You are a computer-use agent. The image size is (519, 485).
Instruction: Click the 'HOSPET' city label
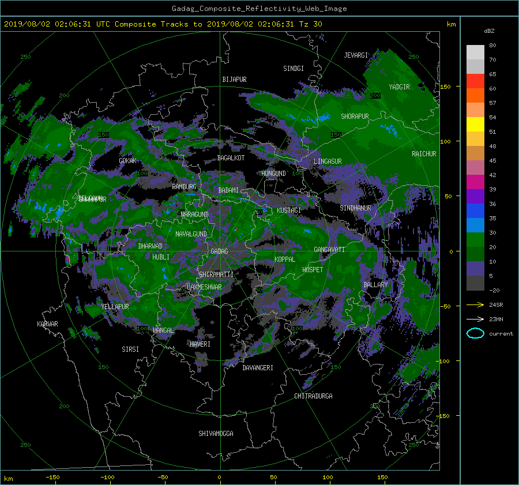(x=313, y=270)
